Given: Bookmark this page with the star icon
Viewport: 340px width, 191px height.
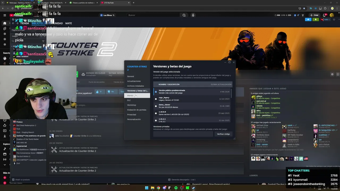Looking at the screenshot, I should [x=304, y=8].
